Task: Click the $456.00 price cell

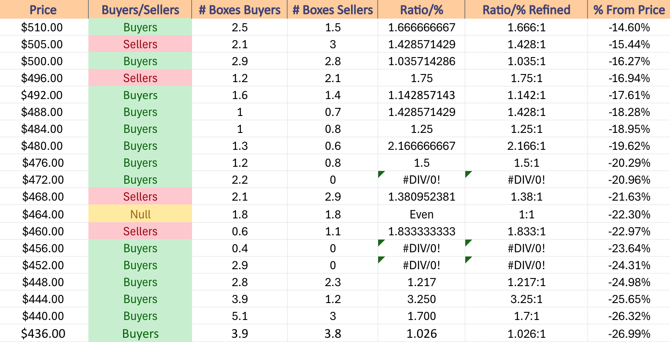Action: 44,248
